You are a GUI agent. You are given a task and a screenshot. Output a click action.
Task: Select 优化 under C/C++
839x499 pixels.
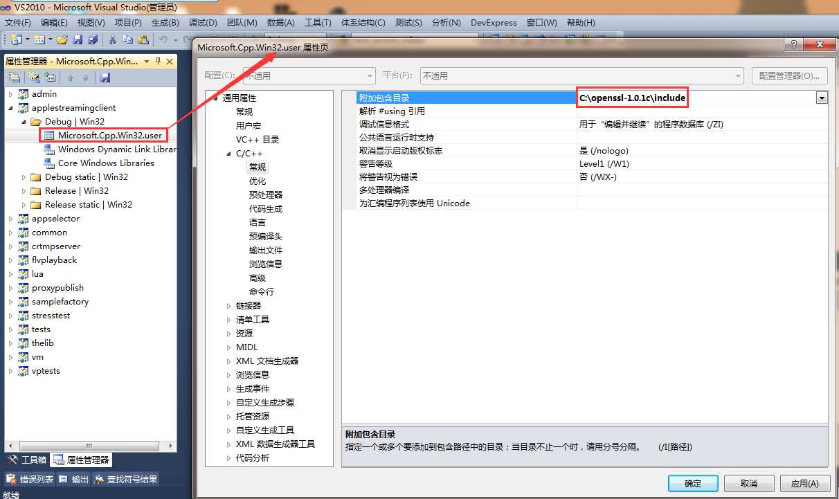click(x=258, y=181)
